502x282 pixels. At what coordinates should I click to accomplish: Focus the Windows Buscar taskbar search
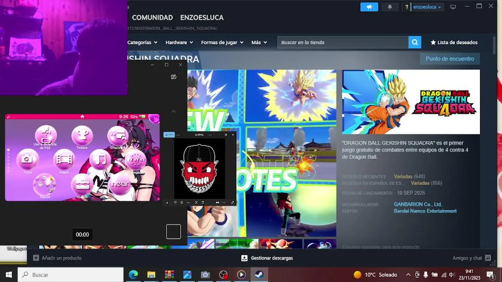(x=71, y=275)
